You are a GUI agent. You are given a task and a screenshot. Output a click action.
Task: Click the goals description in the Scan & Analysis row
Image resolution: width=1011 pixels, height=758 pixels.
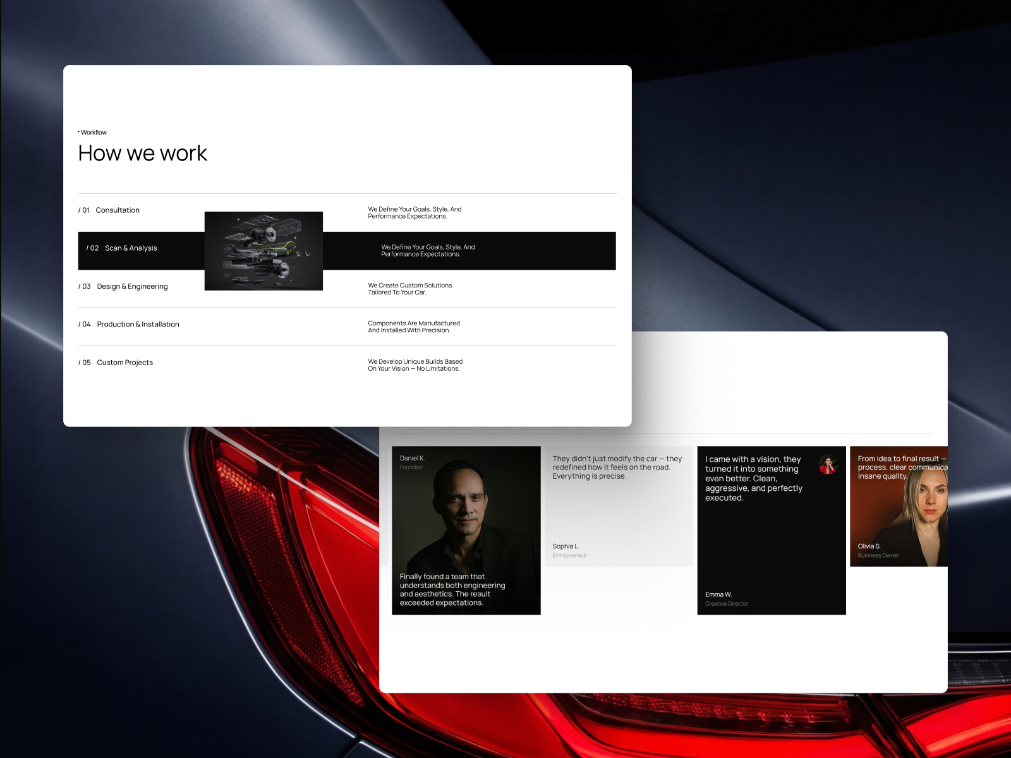(428, 251)
